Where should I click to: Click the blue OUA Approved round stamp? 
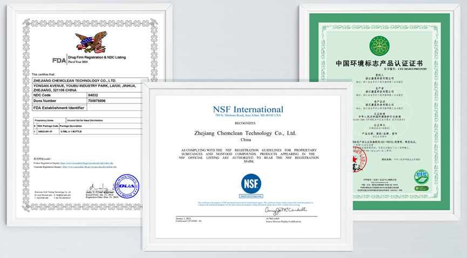pyautogui.click(x=126, y=186)
